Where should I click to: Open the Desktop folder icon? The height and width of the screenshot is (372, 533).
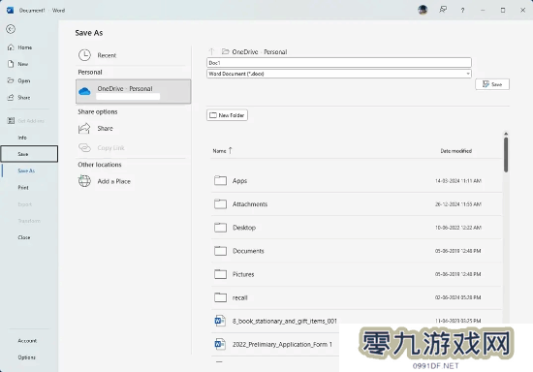[220, 228]
